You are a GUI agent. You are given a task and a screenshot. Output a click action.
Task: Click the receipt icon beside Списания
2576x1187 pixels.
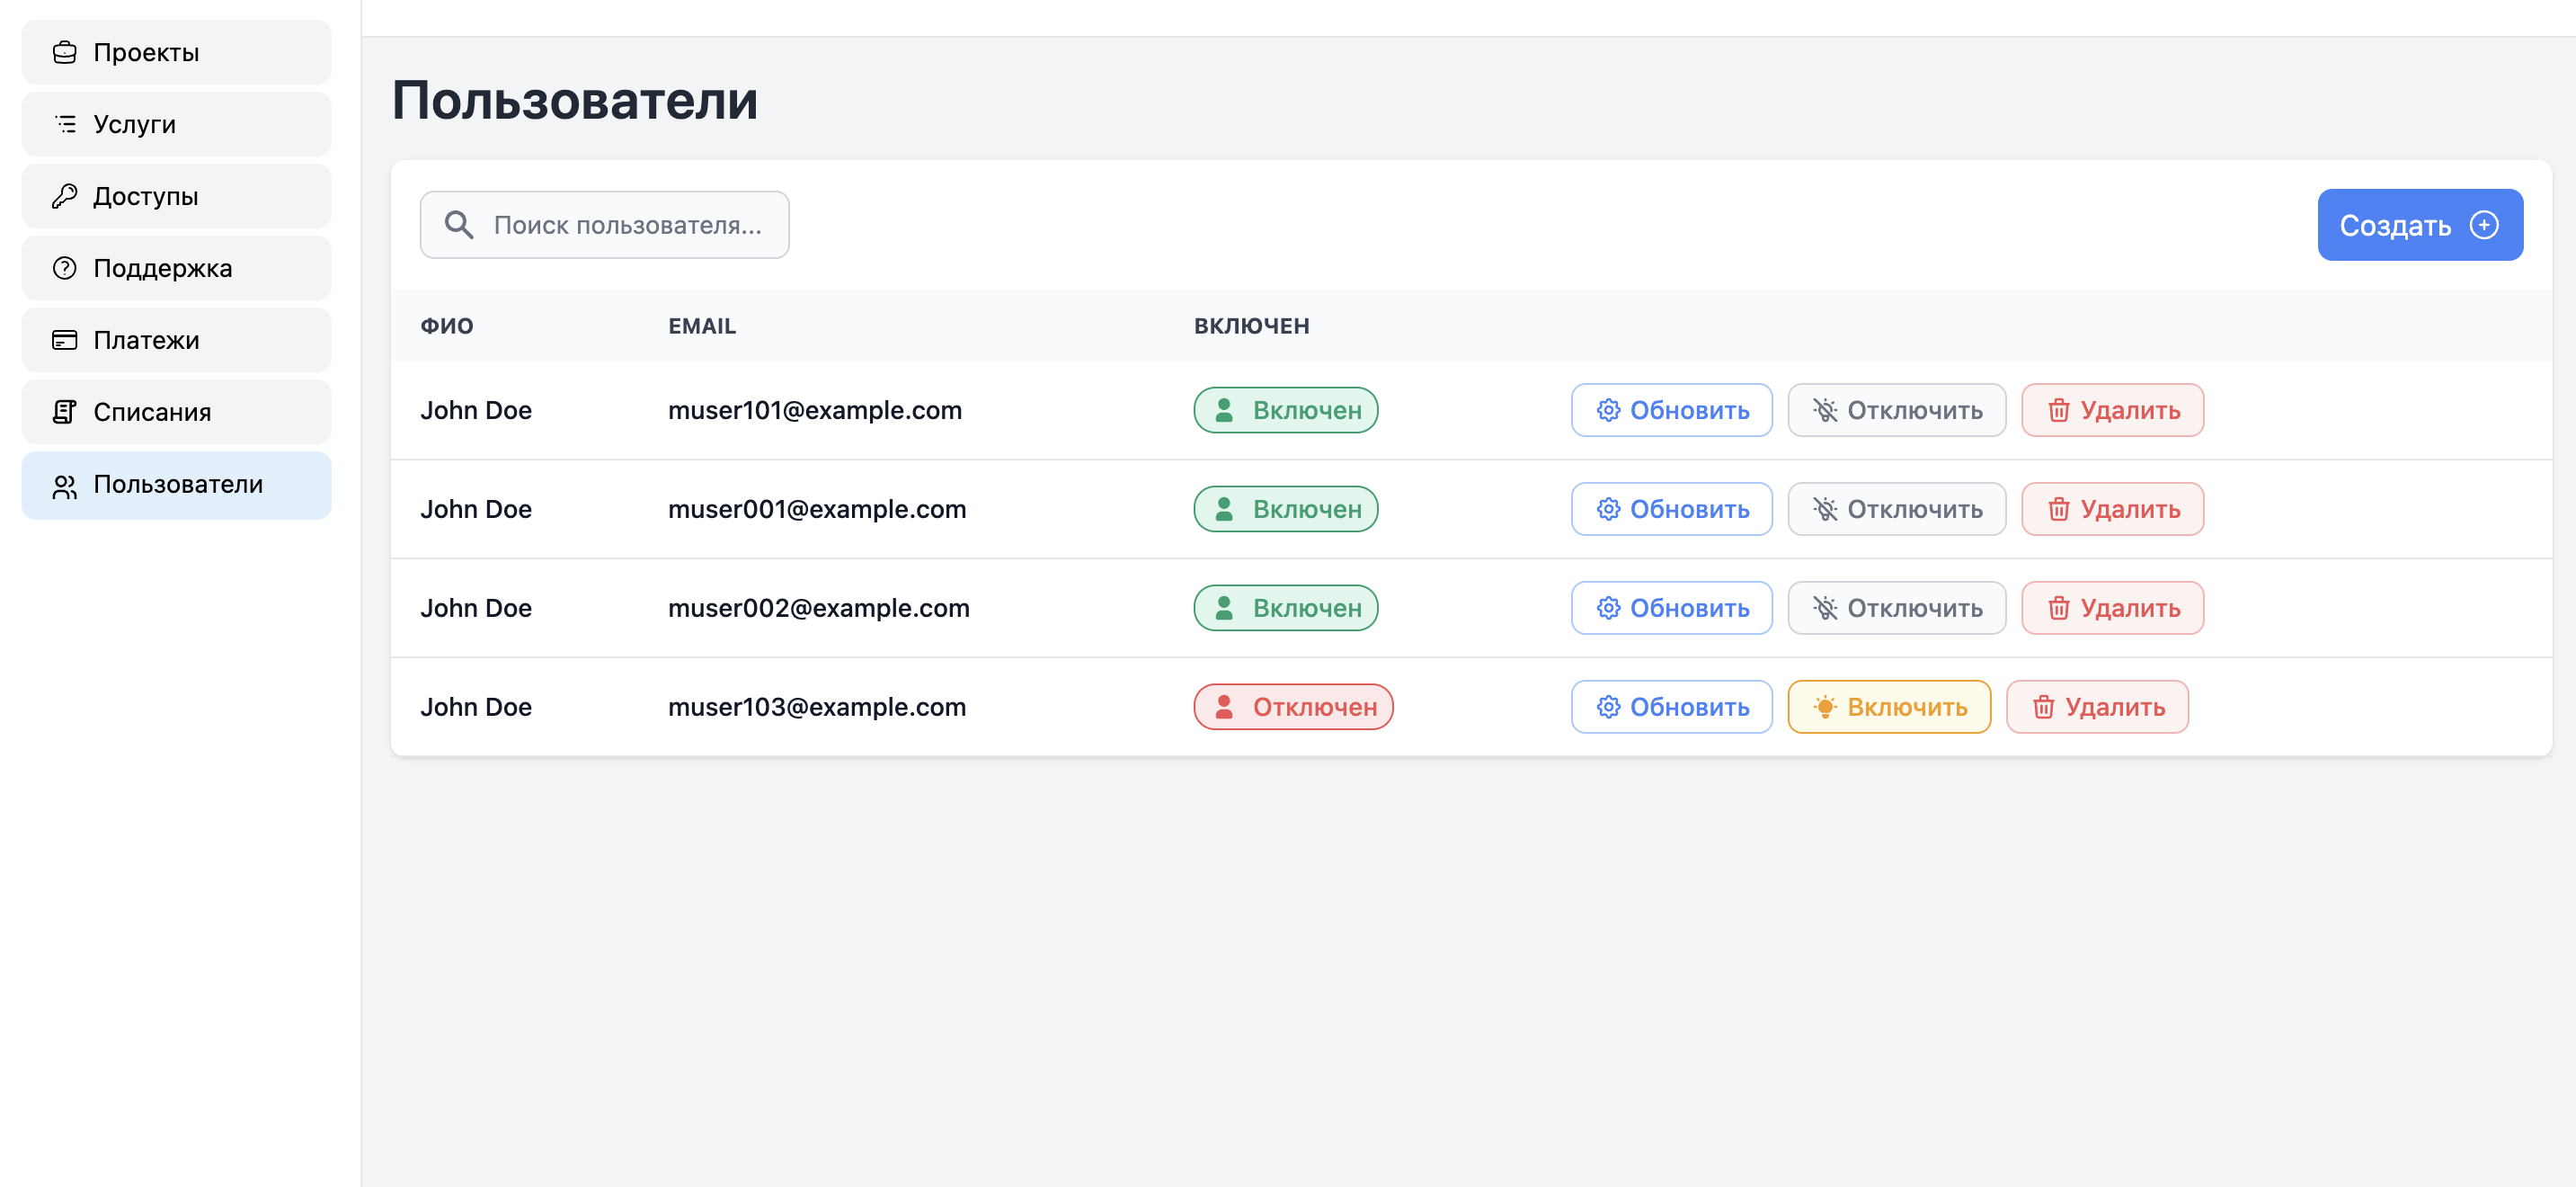pyautogui.click(x=65, y=413)
